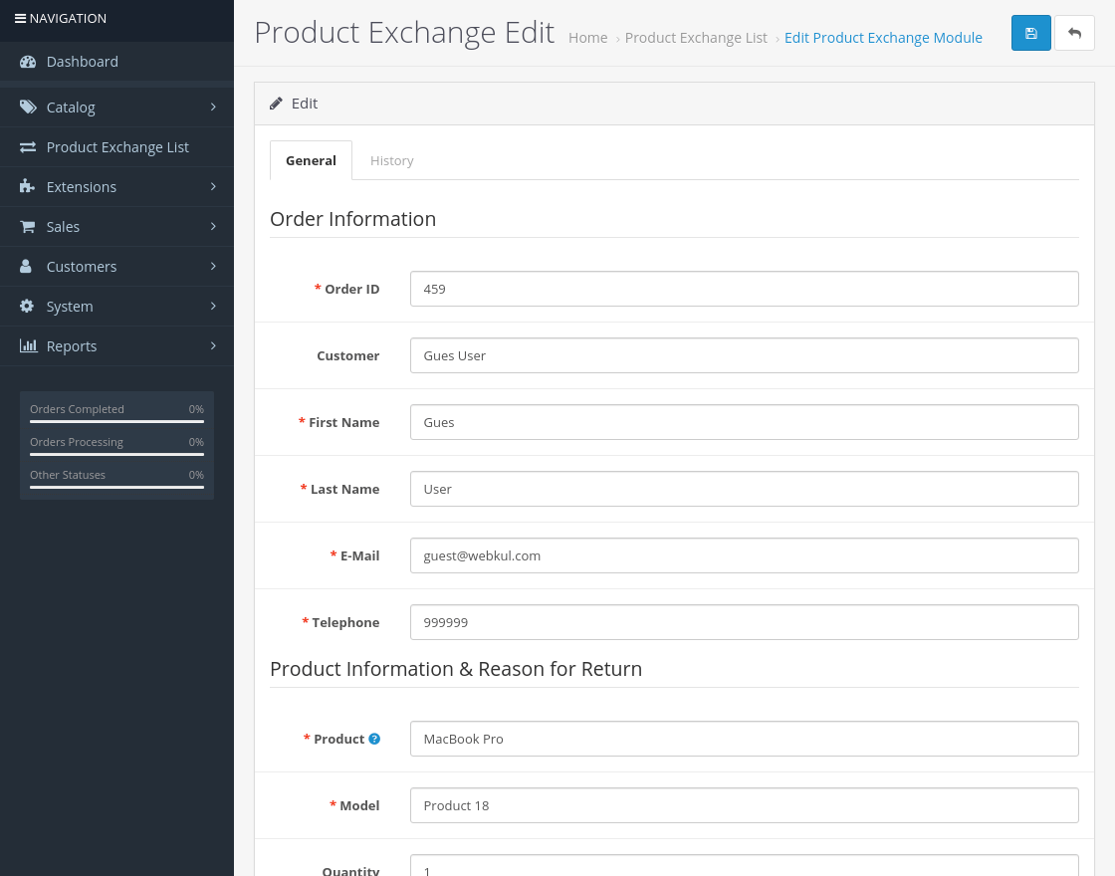This screenshot has width=1115, height=876.
Task: Open the Extensions sidebar menu
Action: coord(116,187)
